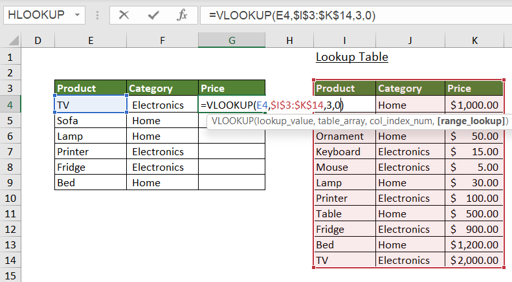Select all cells with the corner triangle

14,41
